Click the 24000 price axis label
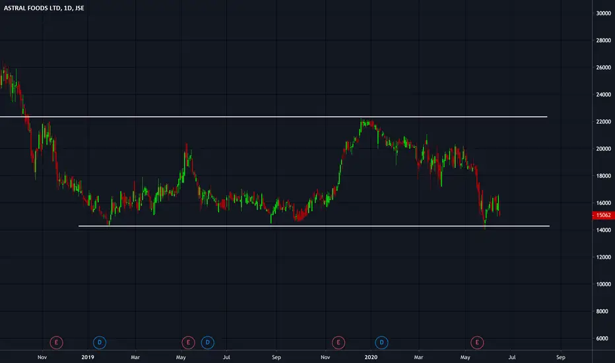This screenshot has width=615, height=363. 603,94
